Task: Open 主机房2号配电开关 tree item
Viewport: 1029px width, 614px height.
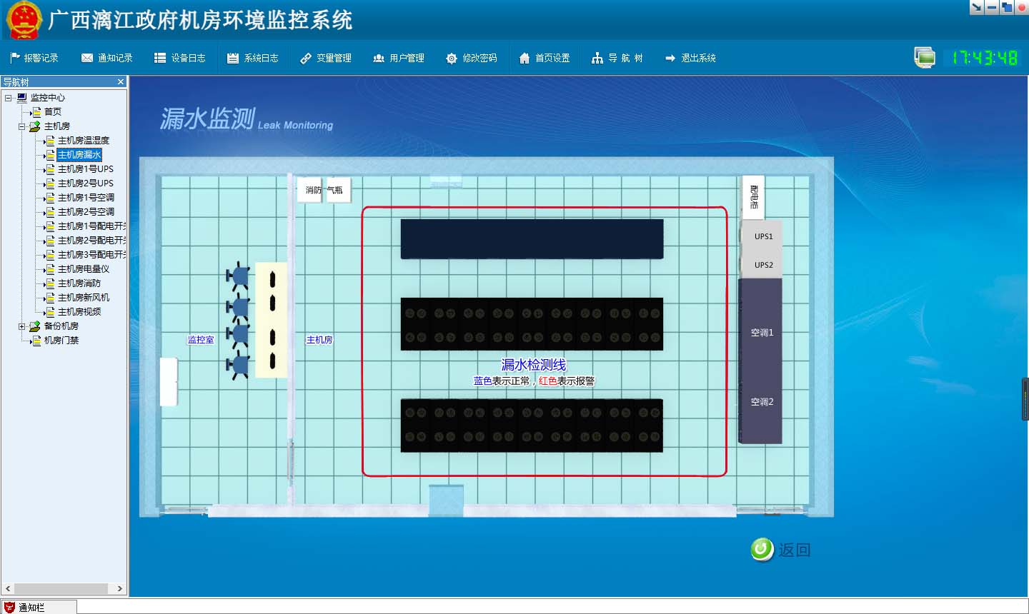Action: [x=91, y=241]
